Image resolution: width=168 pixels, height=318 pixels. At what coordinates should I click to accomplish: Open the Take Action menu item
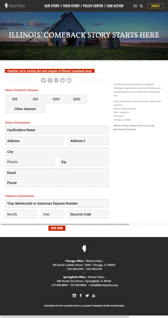(115, 6)
